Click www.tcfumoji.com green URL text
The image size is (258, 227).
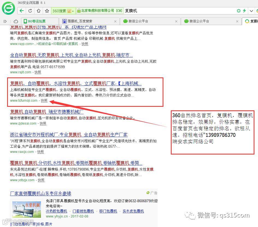(24, 100)
